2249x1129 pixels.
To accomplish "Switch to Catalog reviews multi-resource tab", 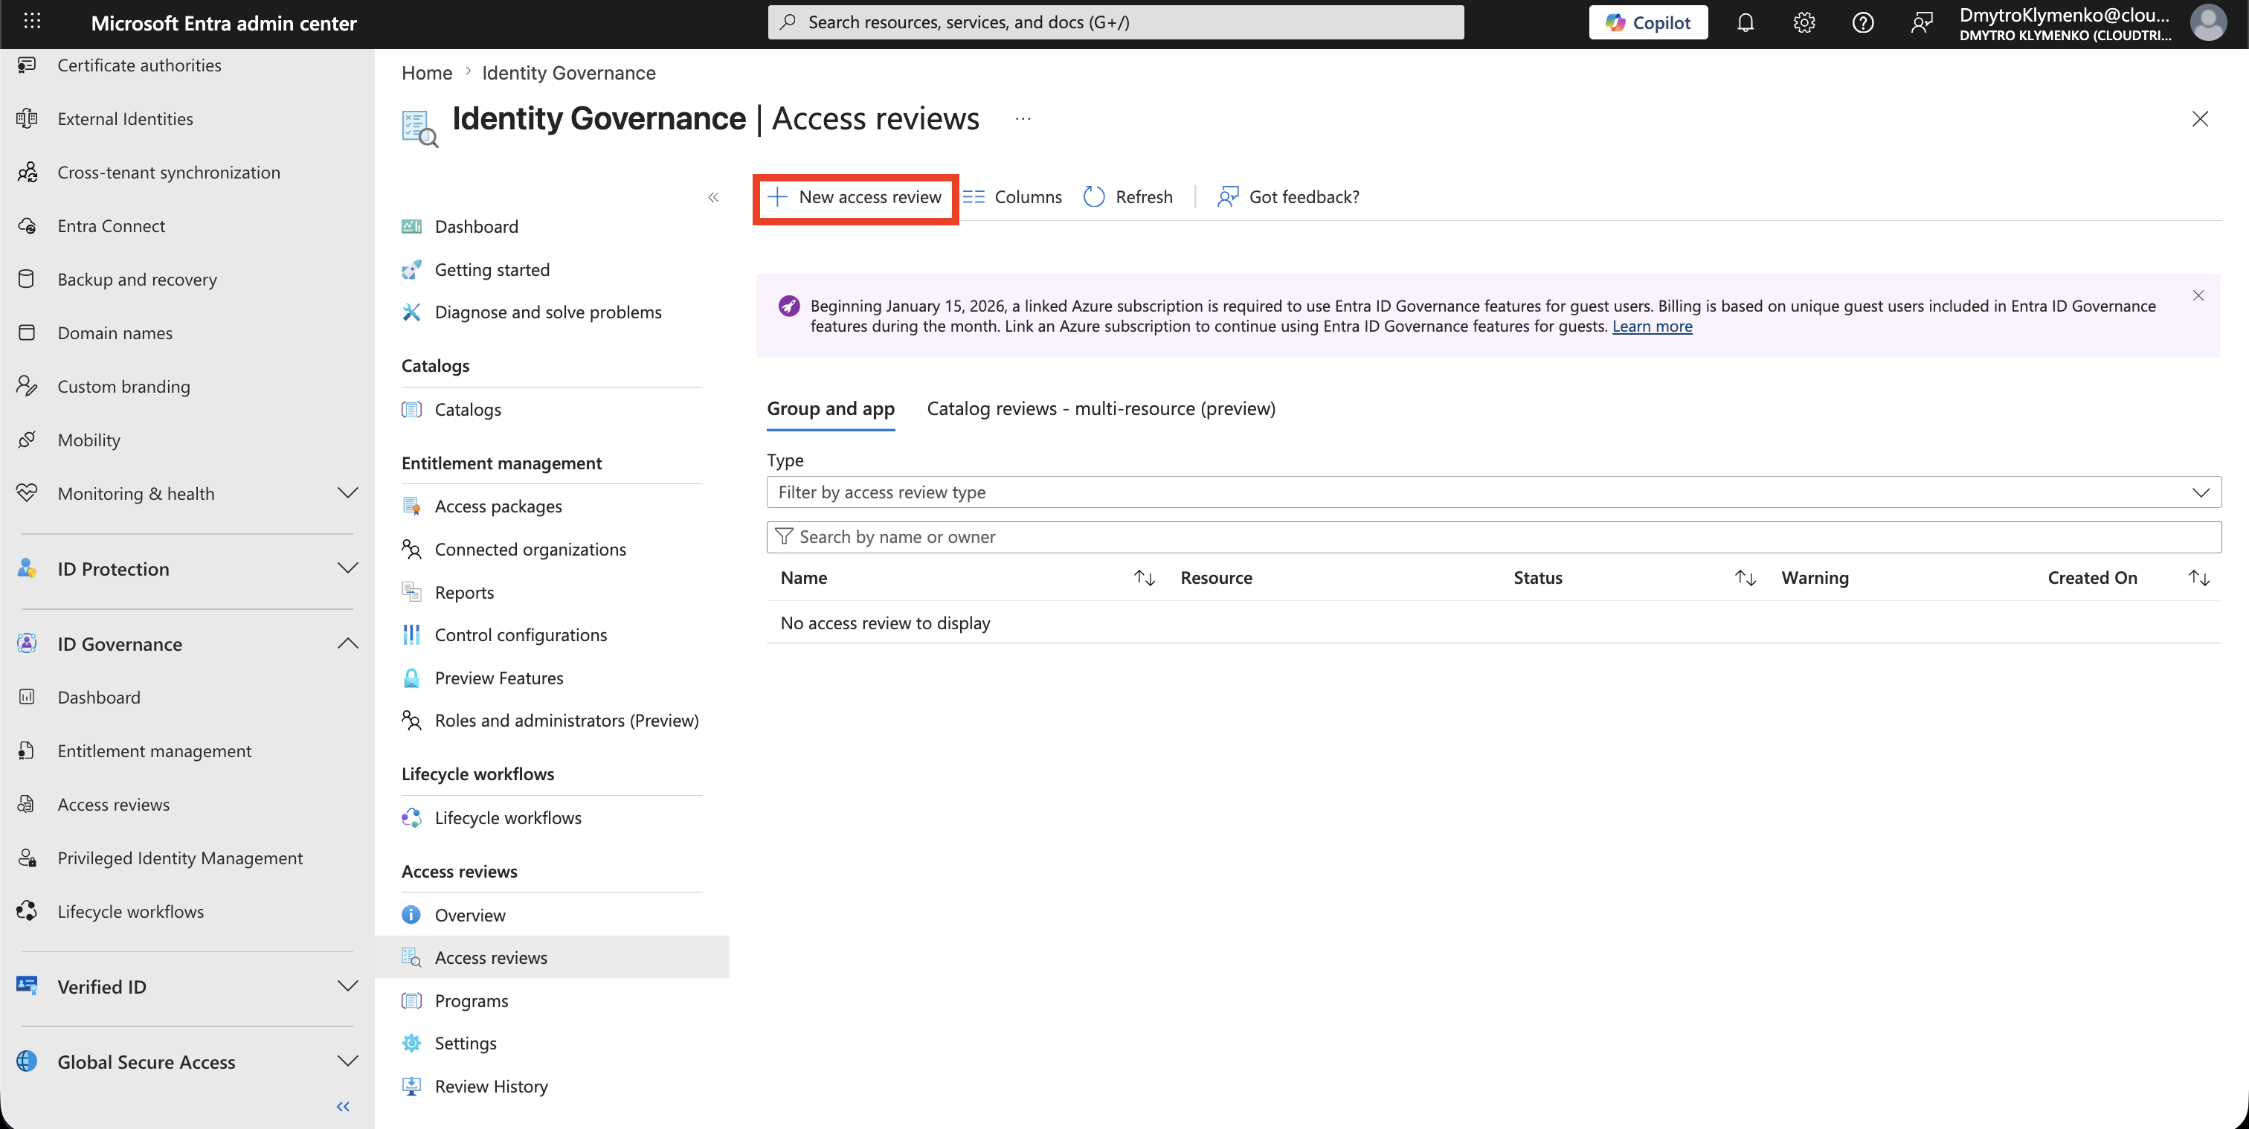I will click(1101, 408).
